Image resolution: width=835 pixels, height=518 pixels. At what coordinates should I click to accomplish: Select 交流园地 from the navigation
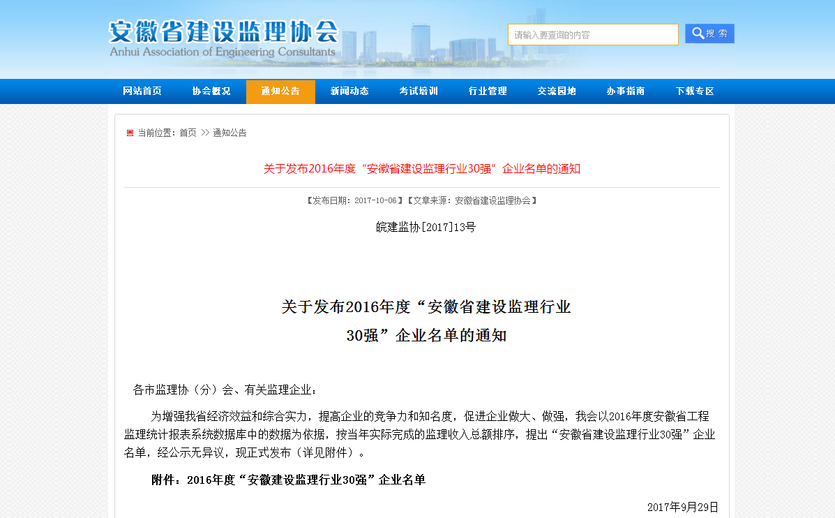pos(557,91)
